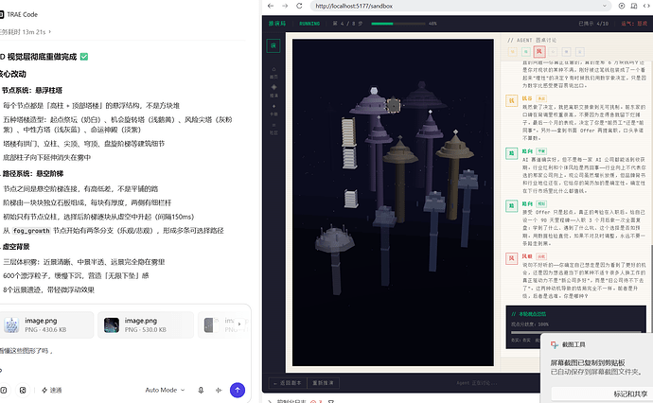The height and width of the screenshot is (403, 653).
Task: Click the red luck status in header
Action: pyautogui.click(x=634, y=24)
